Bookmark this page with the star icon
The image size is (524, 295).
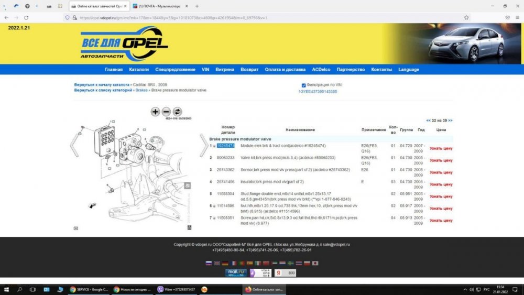tap(466, 17)
